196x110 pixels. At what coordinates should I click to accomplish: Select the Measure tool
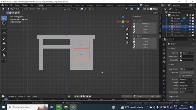pyautogui.click(x=4, y=55)
